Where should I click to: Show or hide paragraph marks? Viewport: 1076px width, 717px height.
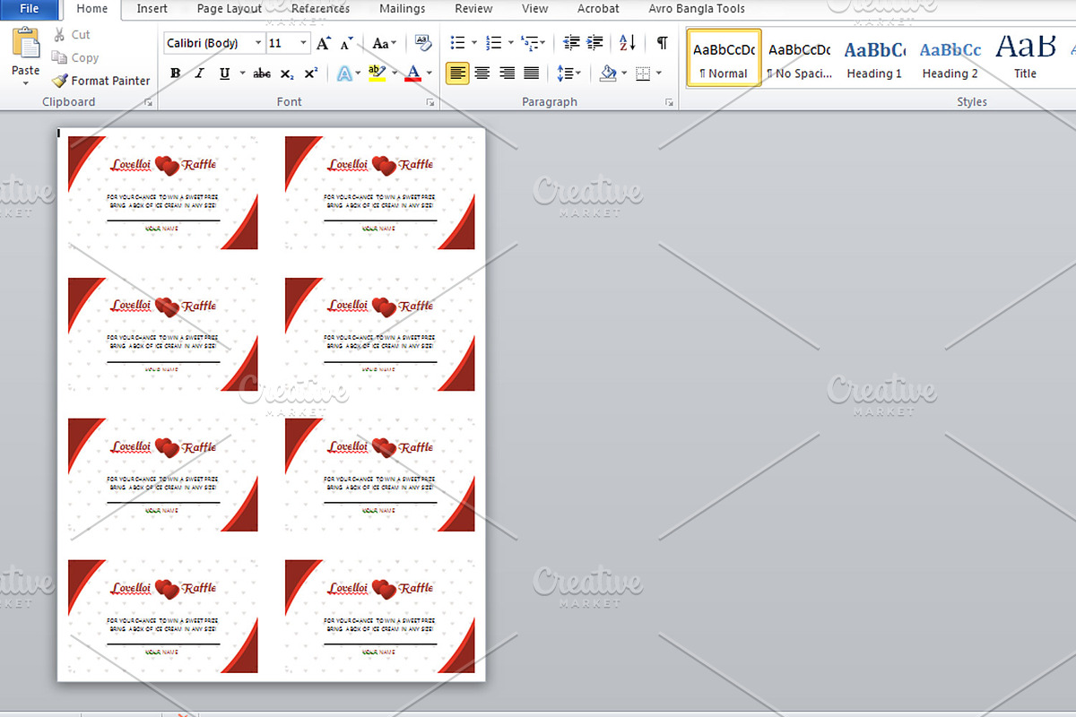tap(662, 43)
